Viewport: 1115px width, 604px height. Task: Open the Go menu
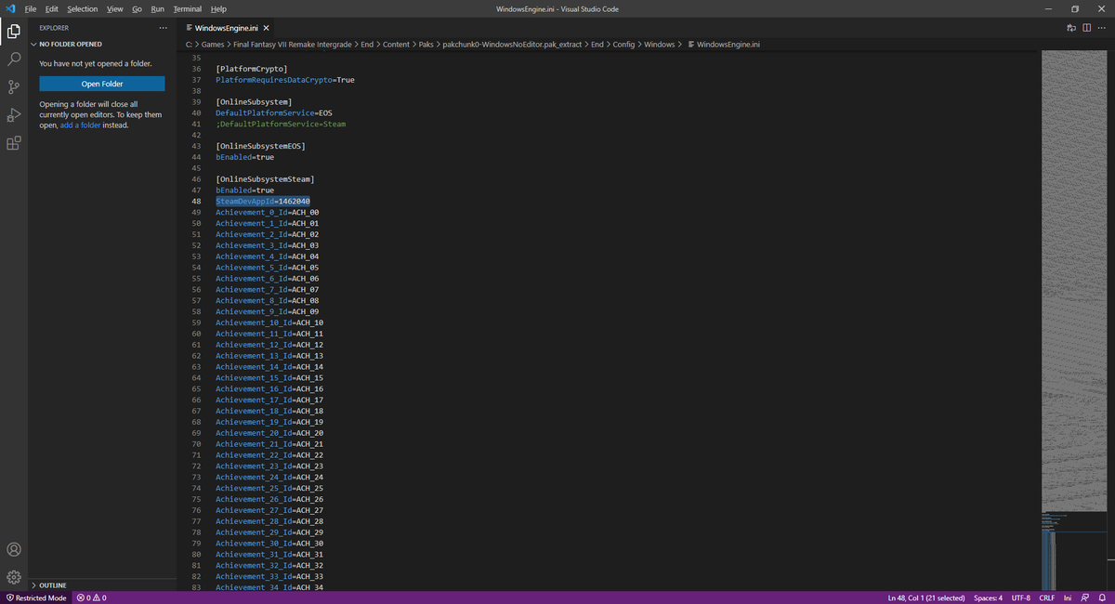tap(137, 8)
